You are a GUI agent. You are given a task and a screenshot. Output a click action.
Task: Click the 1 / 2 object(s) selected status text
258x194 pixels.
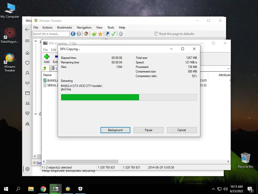click(57, 167)
